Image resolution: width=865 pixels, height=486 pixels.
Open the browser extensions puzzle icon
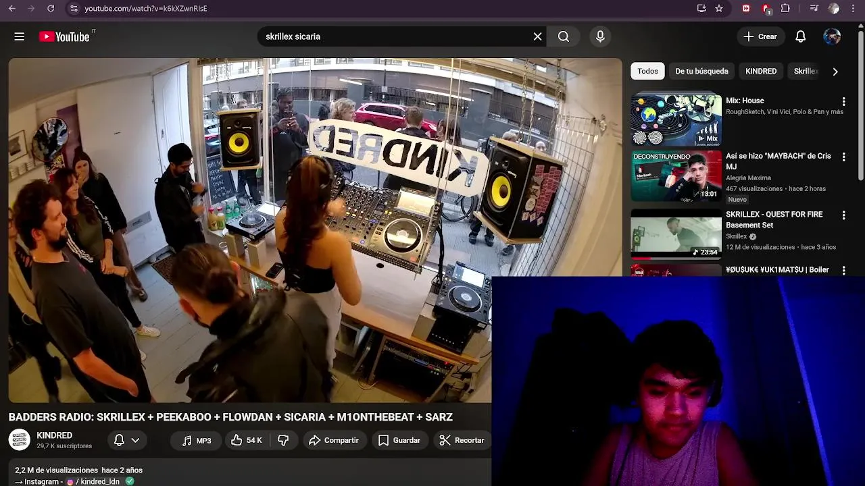click(x=785, y=8)
